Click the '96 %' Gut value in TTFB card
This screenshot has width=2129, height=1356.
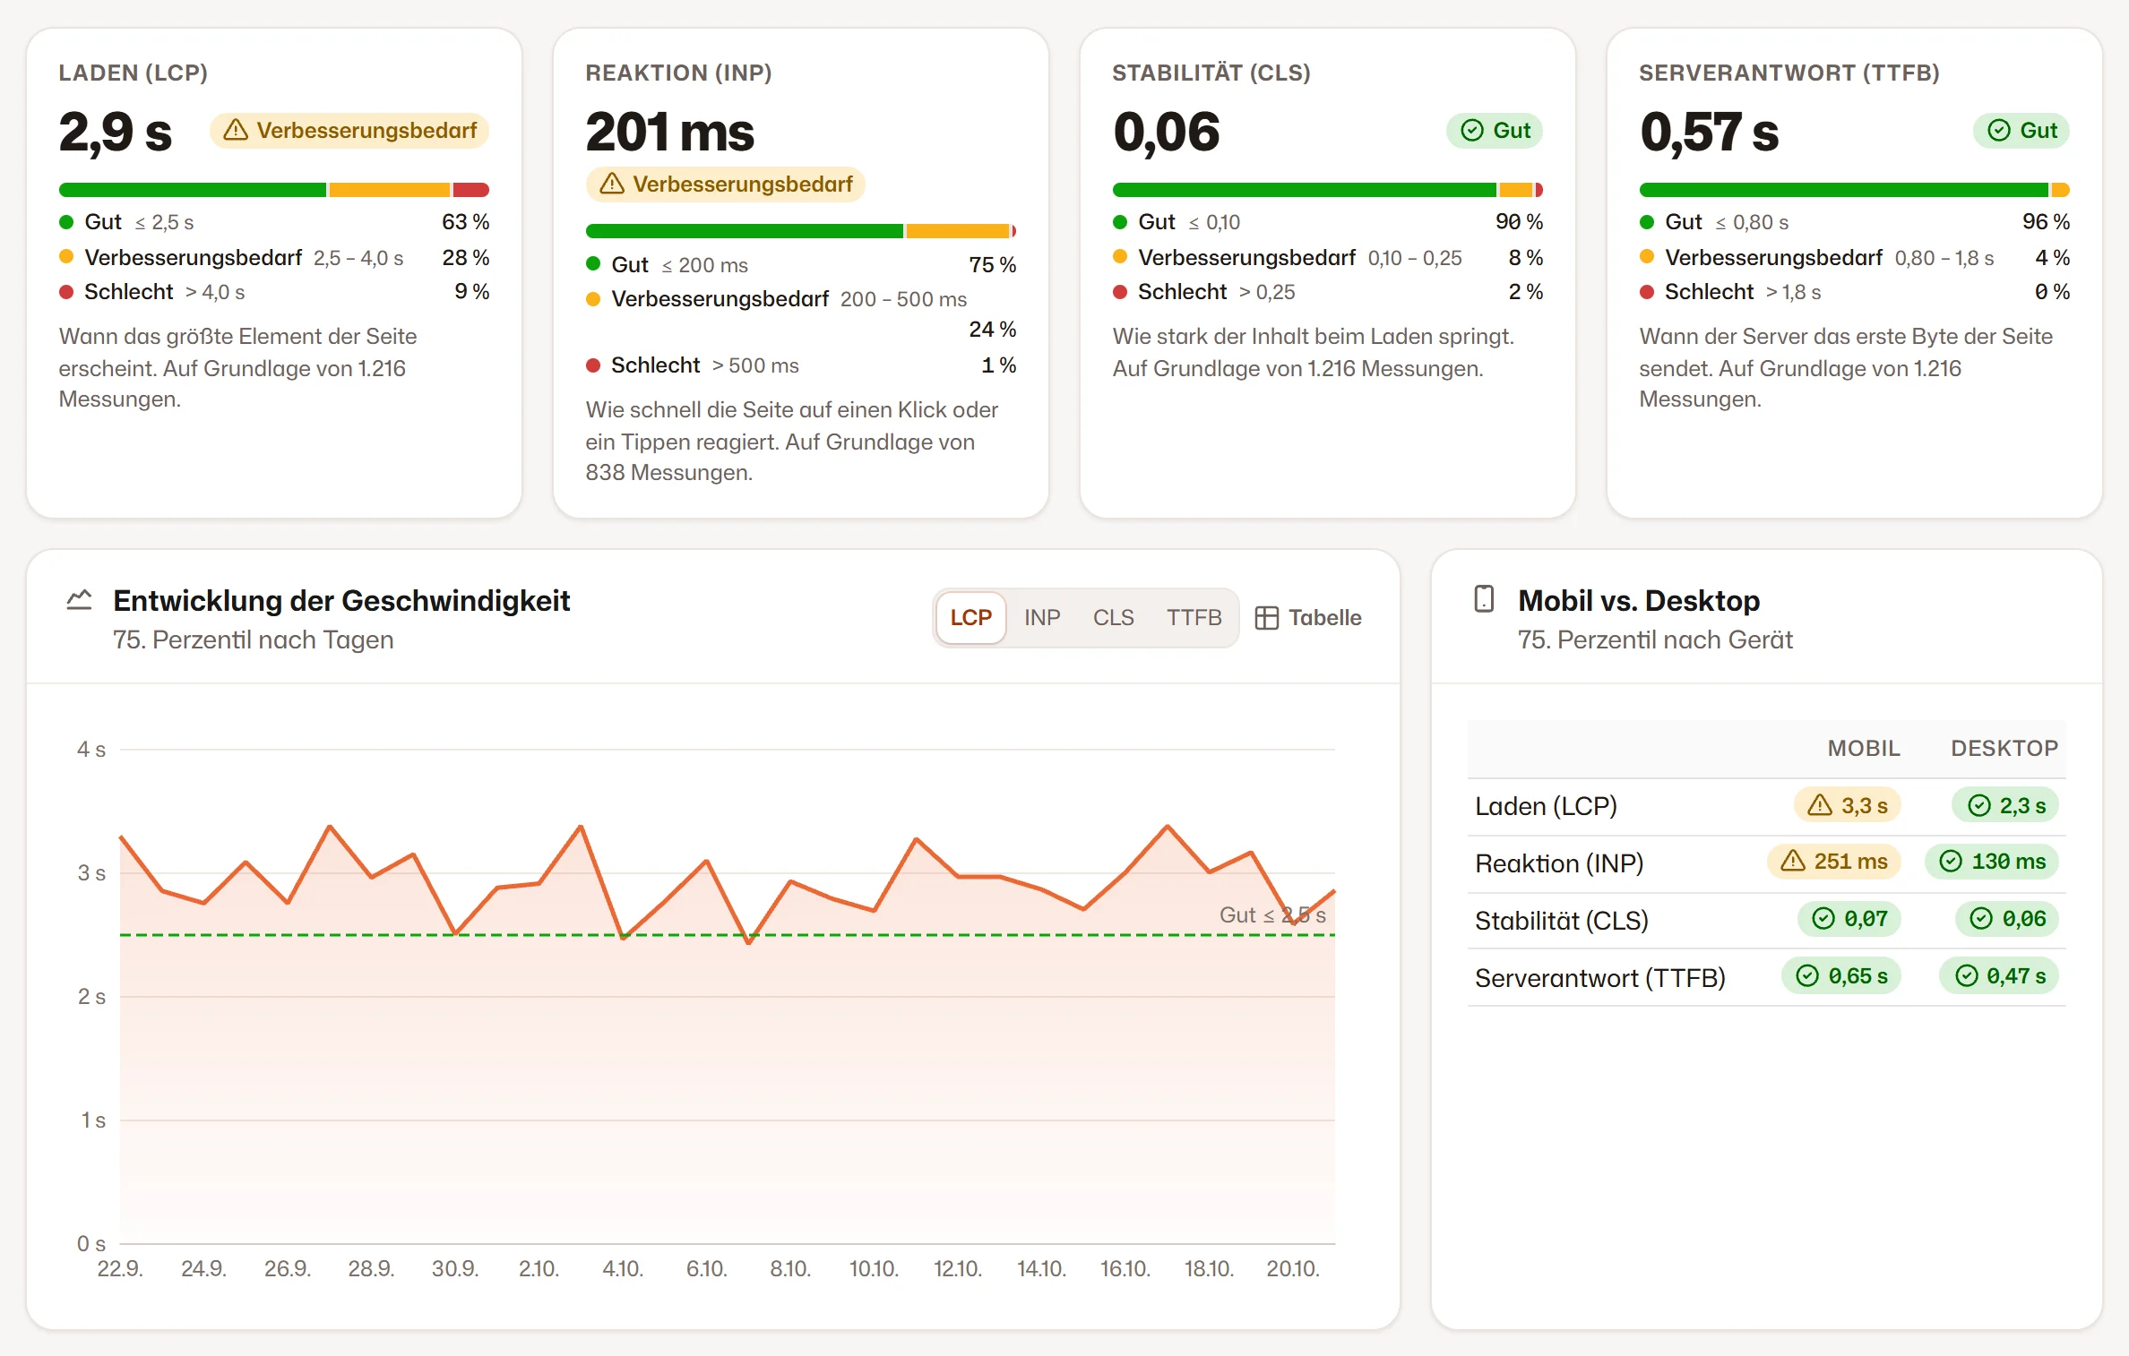[x=2047, y=222]
